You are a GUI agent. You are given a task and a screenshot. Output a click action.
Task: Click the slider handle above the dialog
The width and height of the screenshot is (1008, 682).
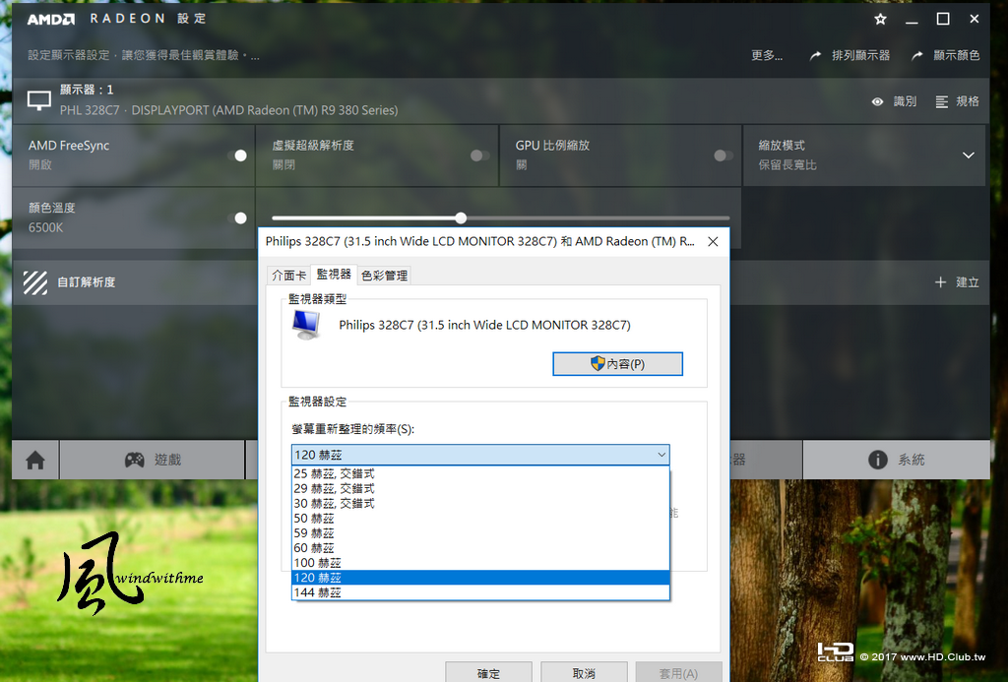461,217
